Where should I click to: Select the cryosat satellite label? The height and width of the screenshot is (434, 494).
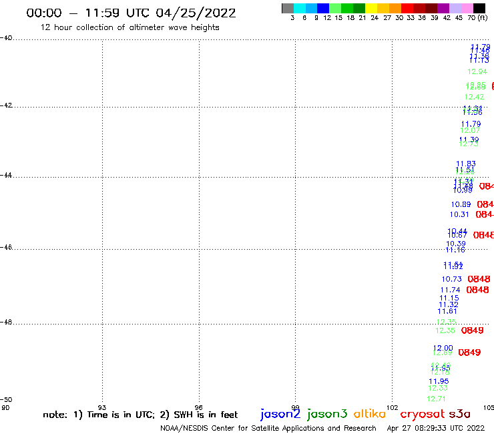(423, 414)
